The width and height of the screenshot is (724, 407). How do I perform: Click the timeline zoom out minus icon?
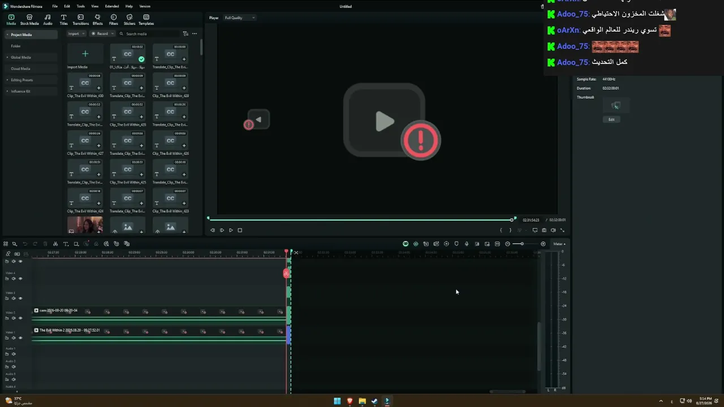507,244
